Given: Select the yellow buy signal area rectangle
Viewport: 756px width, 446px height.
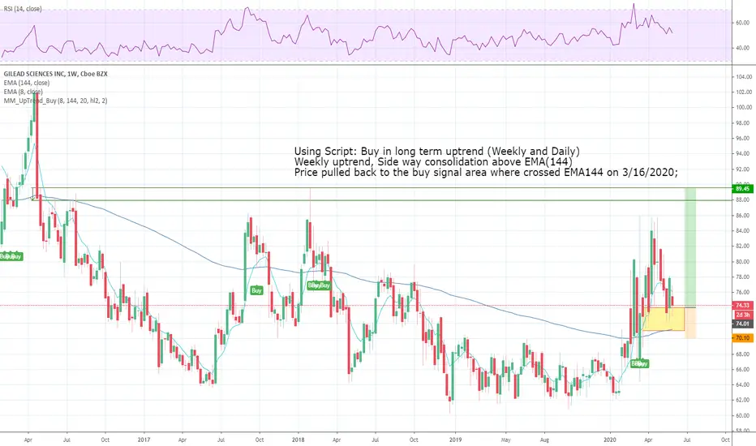Looking at the screenshot, I should pyautogui.click(x=664, y=319).
